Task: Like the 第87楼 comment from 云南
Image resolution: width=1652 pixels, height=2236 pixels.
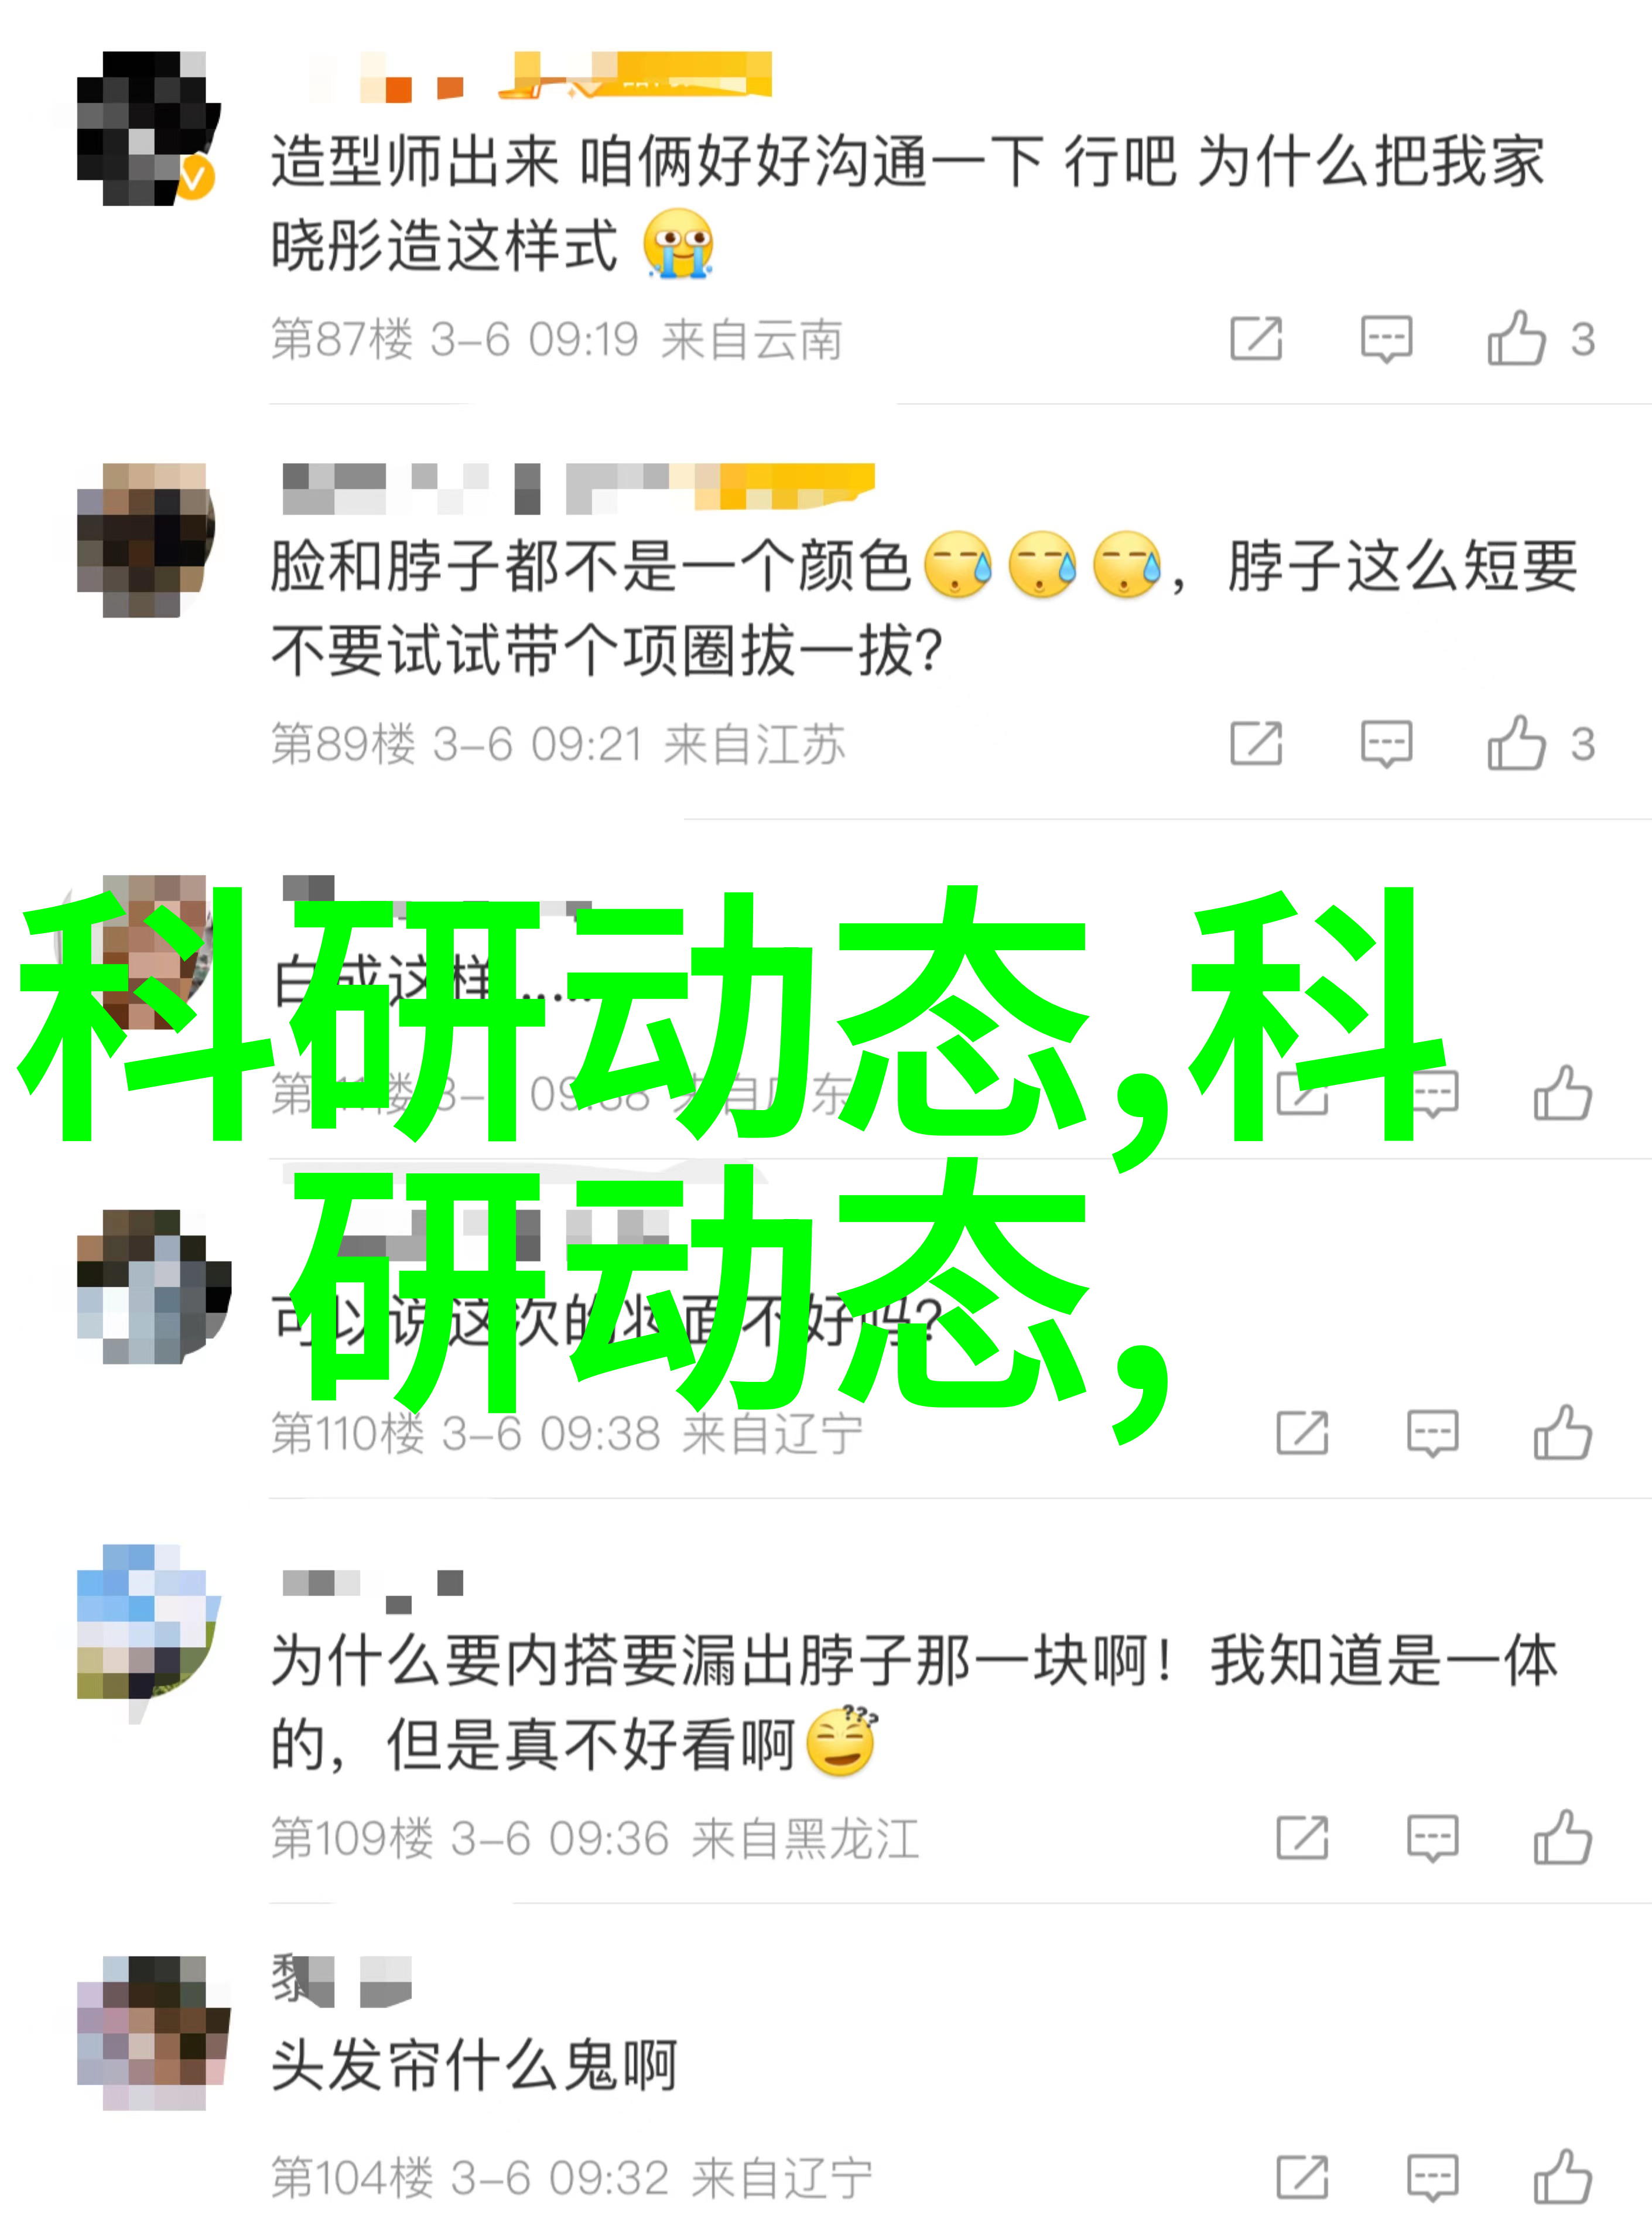Action: (x=1540, y=339)
